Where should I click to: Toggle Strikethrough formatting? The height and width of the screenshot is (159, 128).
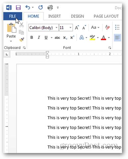click(x=57, y=38)
